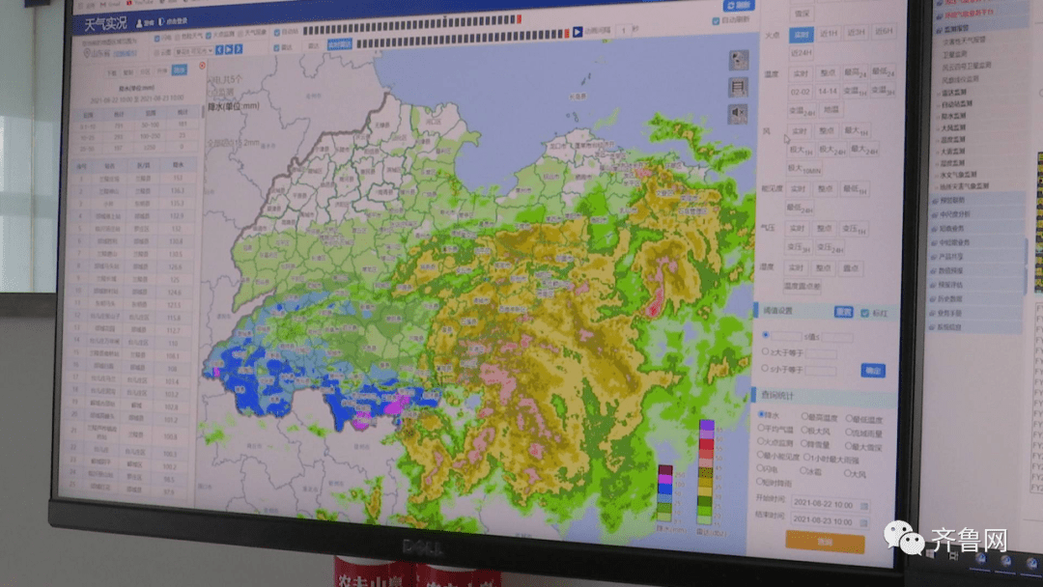
Task: Open the list view icon on the map
Action: click(739, 87)
